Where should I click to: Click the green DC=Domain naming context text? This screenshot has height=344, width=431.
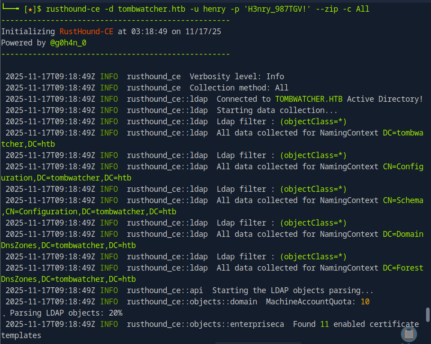403,234
